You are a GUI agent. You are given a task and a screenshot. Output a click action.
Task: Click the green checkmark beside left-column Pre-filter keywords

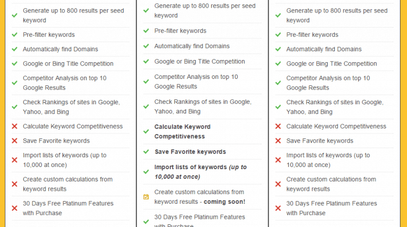click(x=15, y=35)
